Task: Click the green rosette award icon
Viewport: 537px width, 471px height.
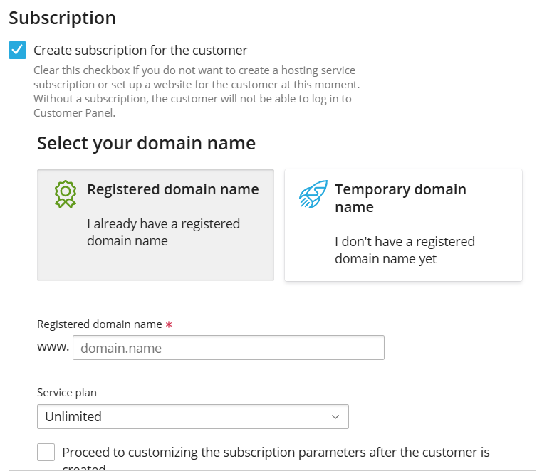Action: click(66, 194)
